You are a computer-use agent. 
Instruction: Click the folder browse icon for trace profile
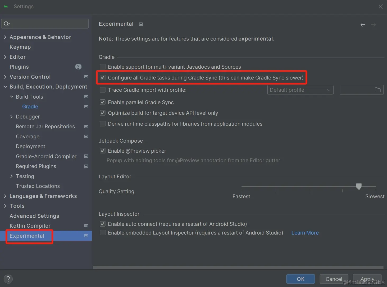[x=377, y=90]
